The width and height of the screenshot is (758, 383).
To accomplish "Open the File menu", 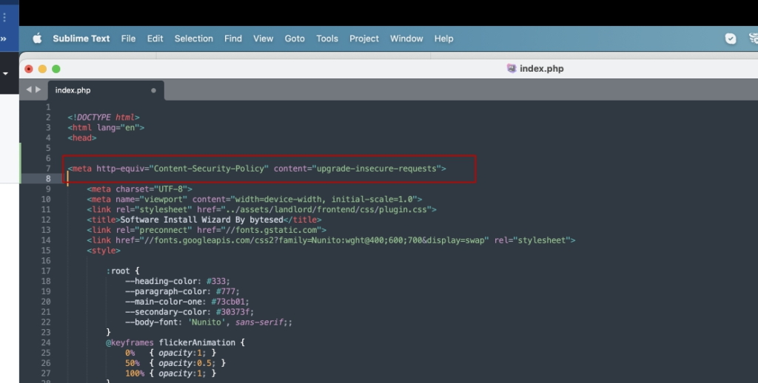I will (128, 38).
